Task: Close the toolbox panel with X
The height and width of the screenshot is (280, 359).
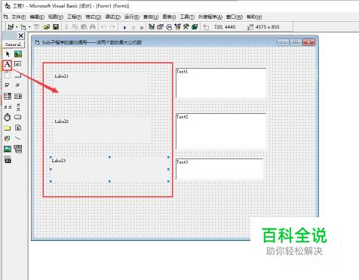Action: point(21,36)
